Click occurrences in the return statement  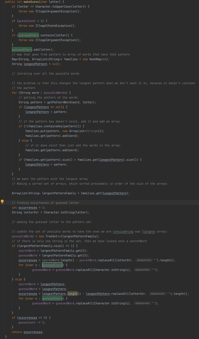(x=33, y=332)
